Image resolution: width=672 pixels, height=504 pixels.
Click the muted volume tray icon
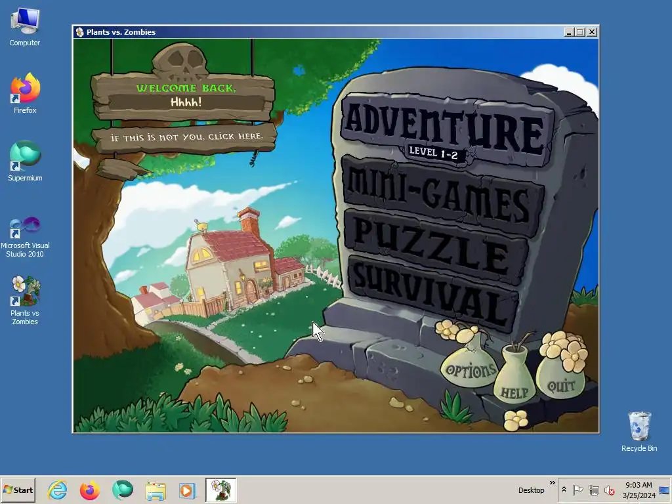(610, 490)
